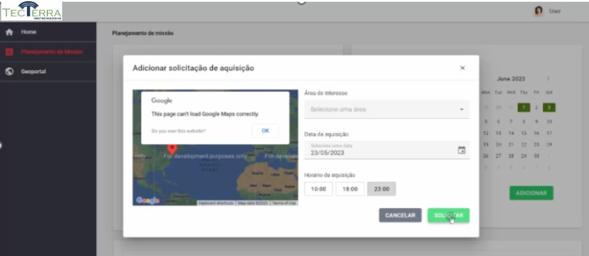The height and width of the screenshot is (256, 589).
Task: Select the 10:00 acquisition time
Action: pos(319,189)
